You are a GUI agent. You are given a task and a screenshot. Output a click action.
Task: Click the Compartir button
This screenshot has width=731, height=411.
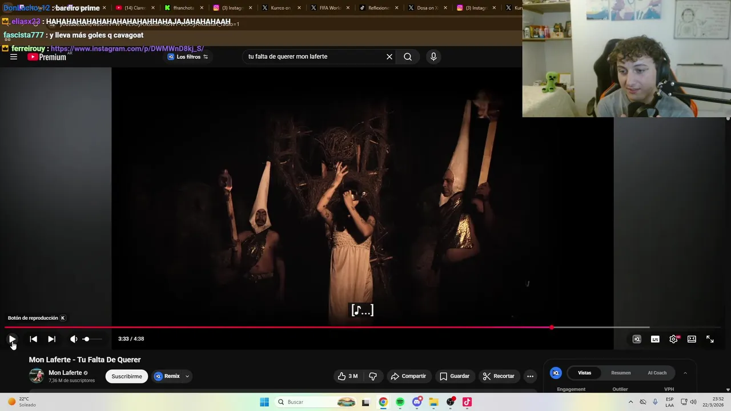(x=408, y=376)
